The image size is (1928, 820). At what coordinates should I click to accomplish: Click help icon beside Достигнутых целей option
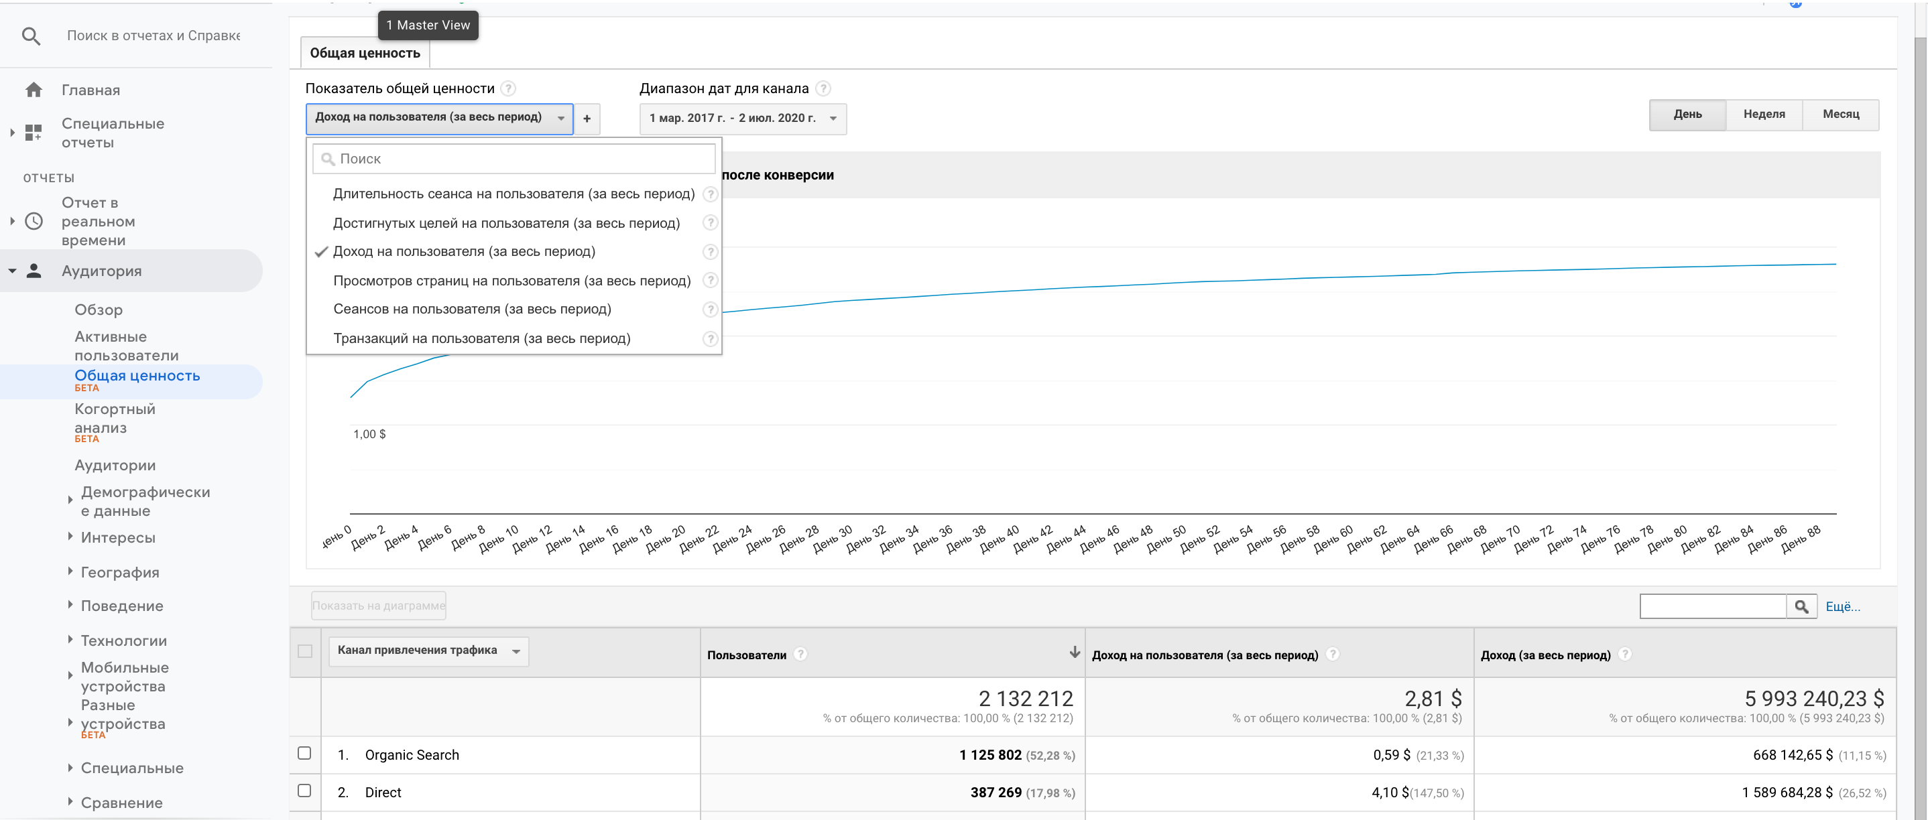711,223
